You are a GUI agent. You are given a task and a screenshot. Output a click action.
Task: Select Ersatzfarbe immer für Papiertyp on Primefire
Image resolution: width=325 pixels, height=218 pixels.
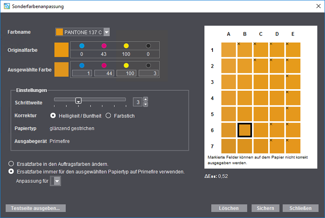coord(11,171)
